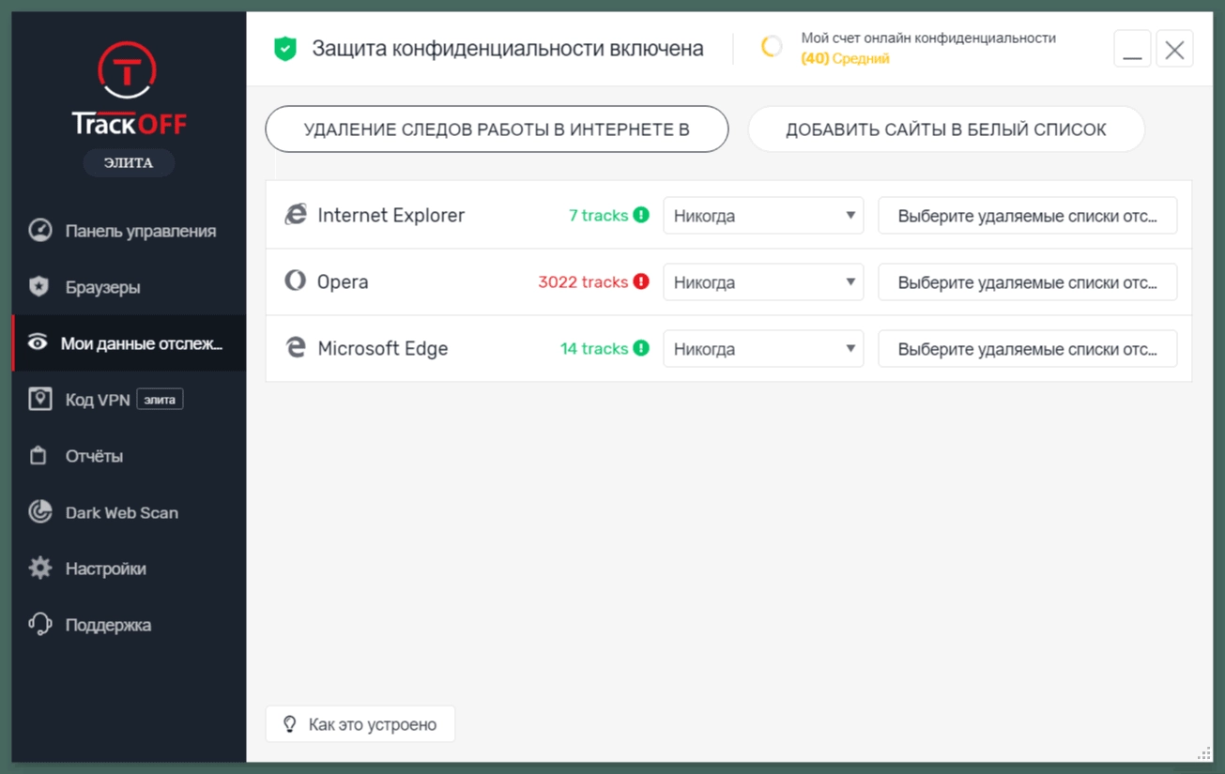The image size is (1225, 774).
Task: Click the VPN map pin icon
Action: pyautogui.click(x=39, y=399)
